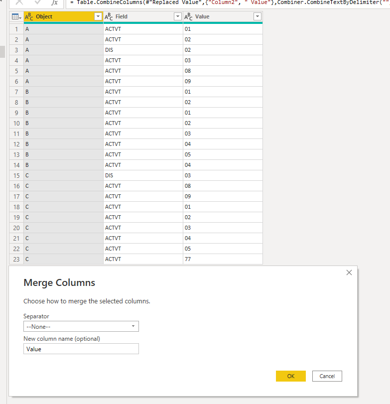
Task: Click the Value column data type icon
Action: tap(188, 17)
